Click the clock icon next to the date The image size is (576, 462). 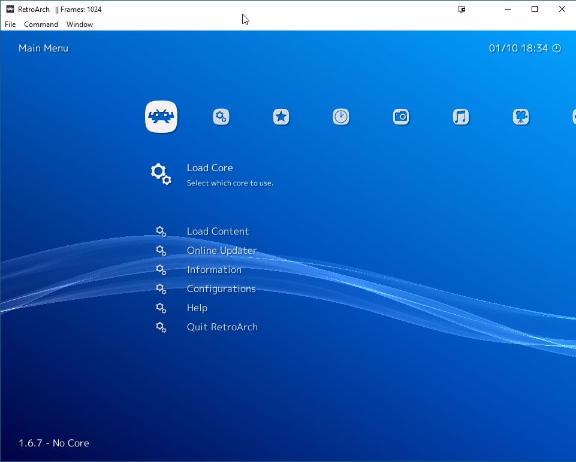point(556,48)
